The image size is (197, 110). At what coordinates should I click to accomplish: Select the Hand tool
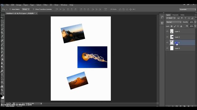(2, 86)
